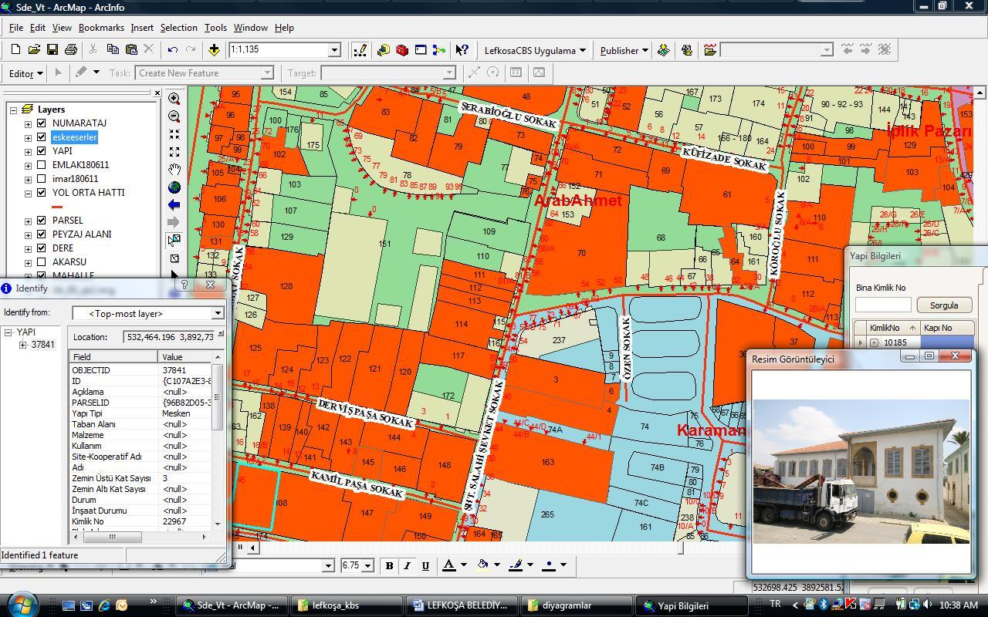Viewport: 988px width, 617px height.
Task: Toggle italic text in Draw toolbar
Action: [408, 565]
